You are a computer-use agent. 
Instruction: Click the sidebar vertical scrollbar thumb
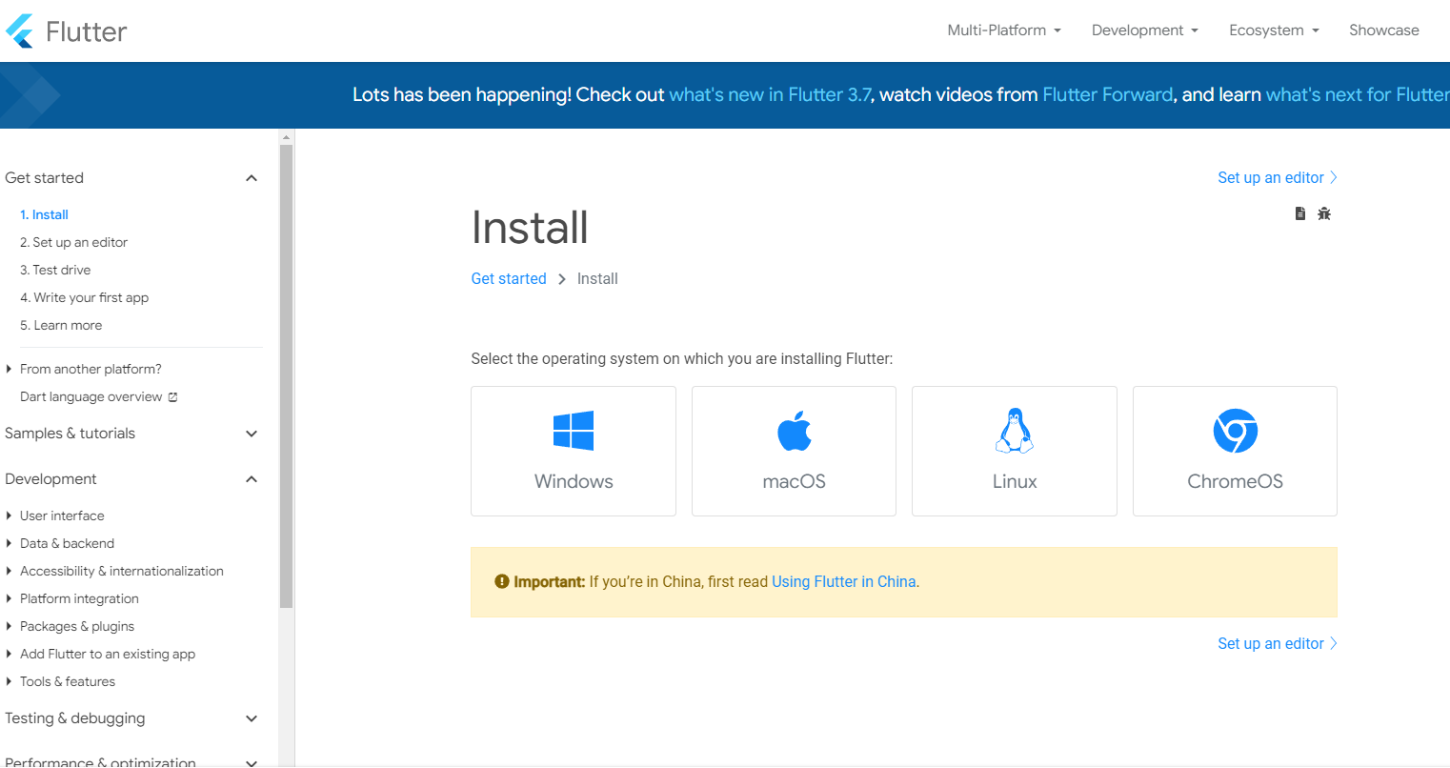point(286,376)
